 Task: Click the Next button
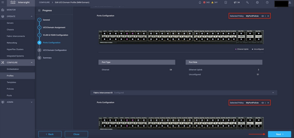tap(279, 134)
